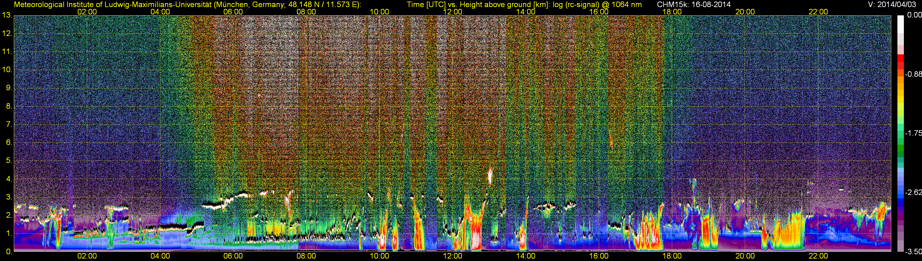
Task: Click the -3.50 color scale value
Action: [x=913, y=252]
